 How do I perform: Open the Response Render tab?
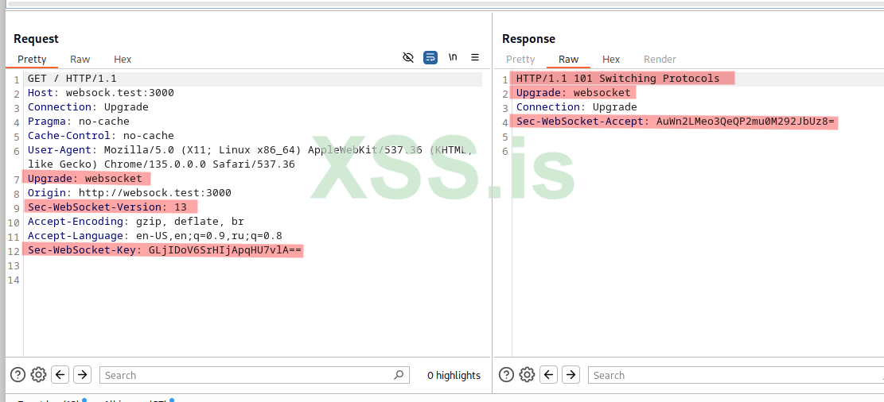click(x=660, y=59)
